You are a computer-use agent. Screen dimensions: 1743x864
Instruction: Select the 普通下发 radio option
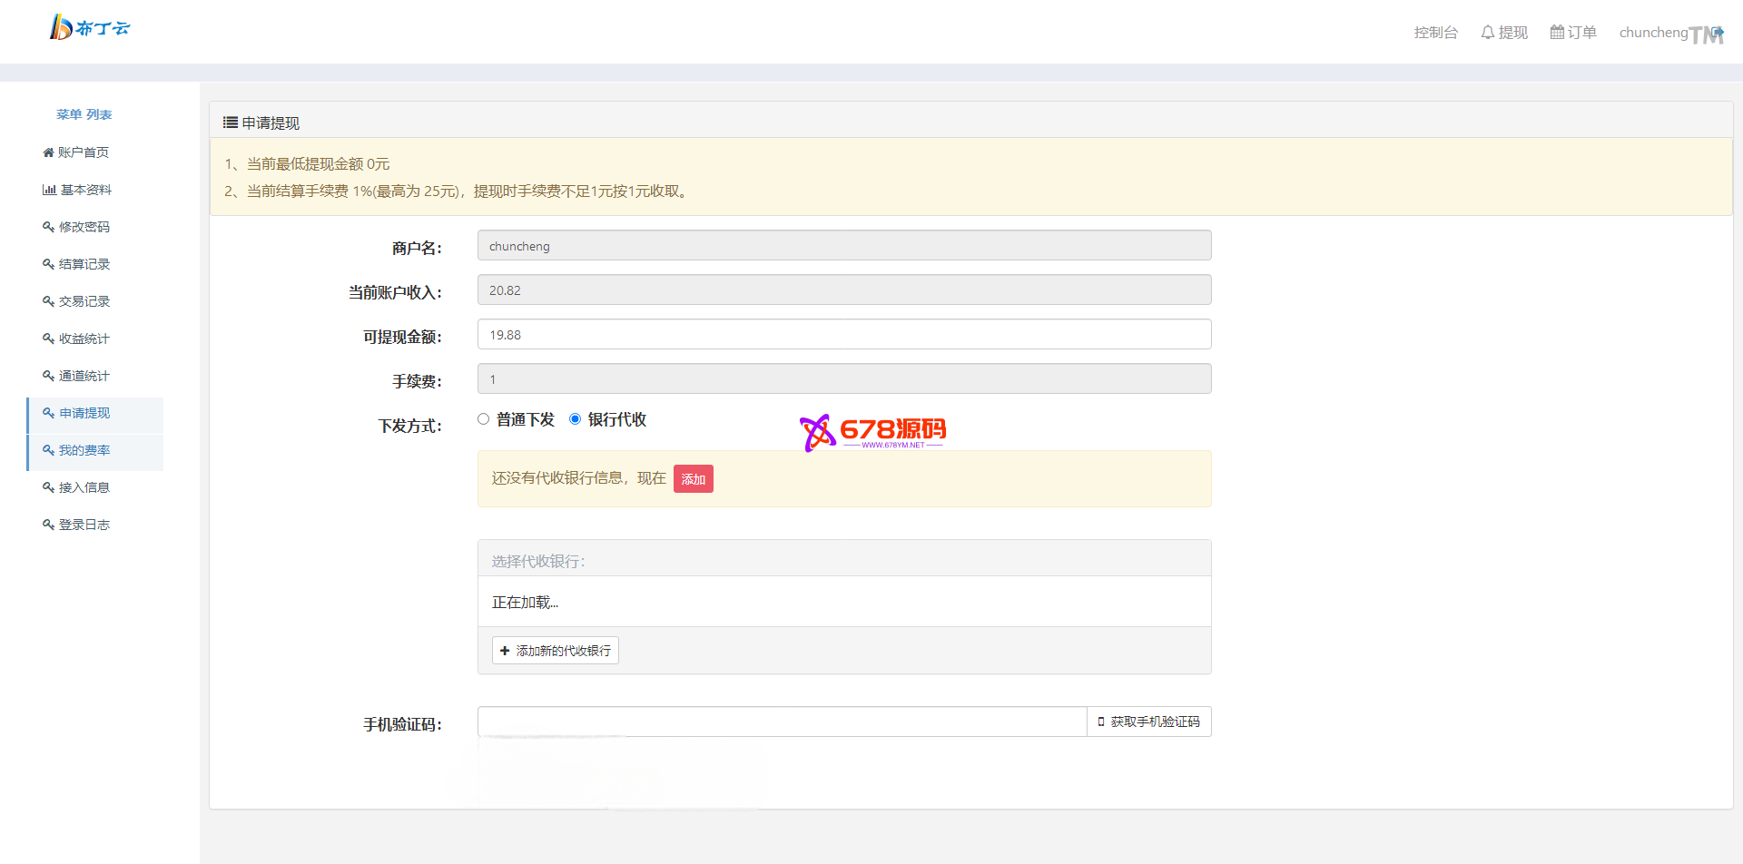[483, 419]
